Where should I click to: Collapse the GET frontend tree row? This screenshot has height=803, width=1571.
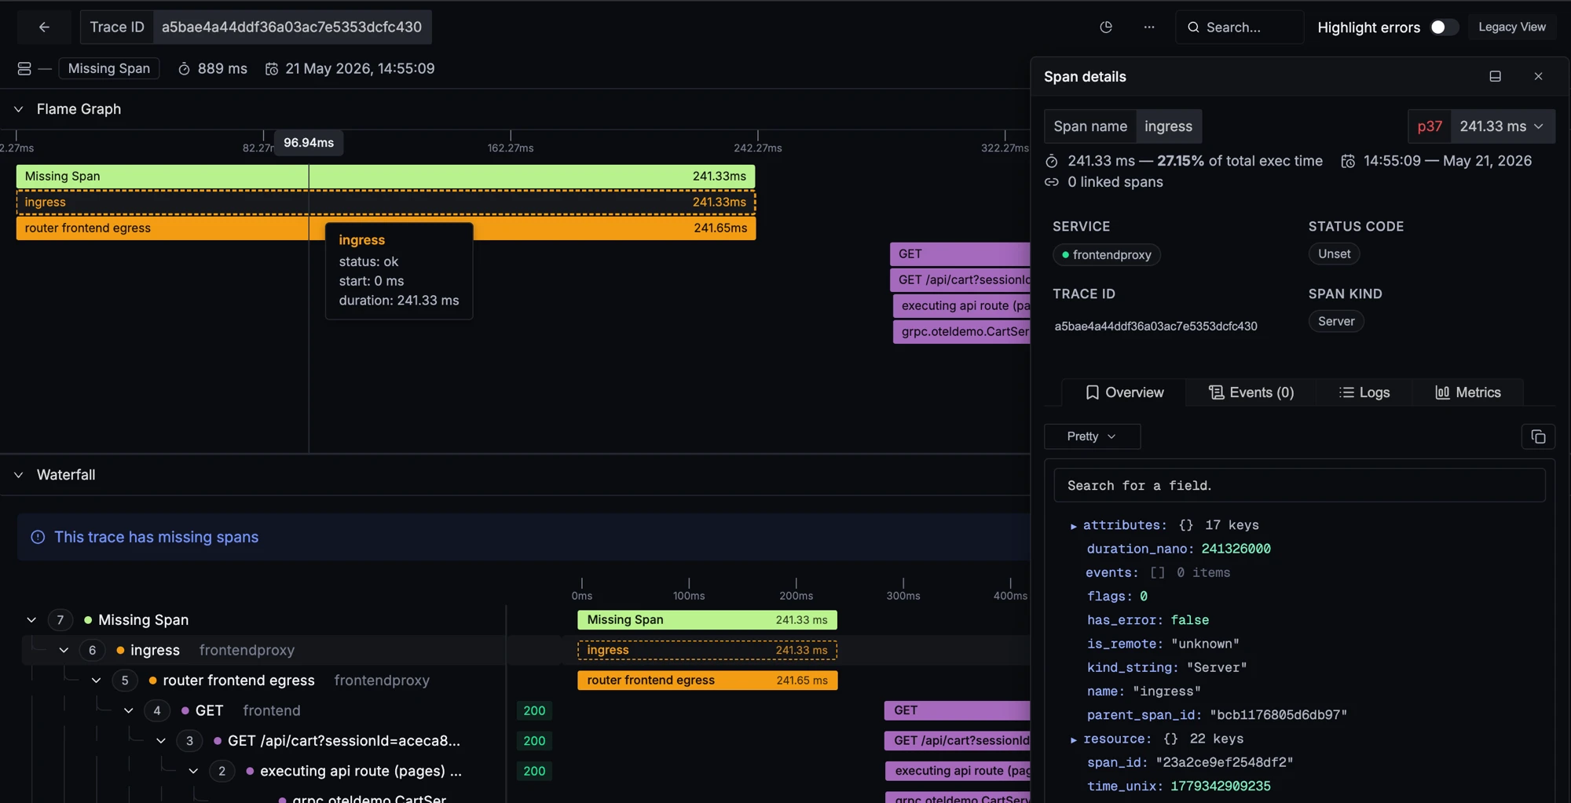tap(128, 710)
